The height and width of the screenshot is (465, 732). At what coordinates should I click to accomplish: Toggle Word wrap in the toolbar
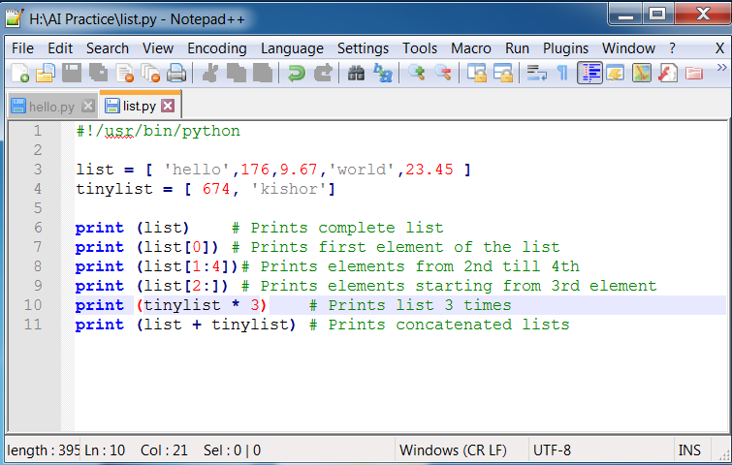[x=537, y=74]
